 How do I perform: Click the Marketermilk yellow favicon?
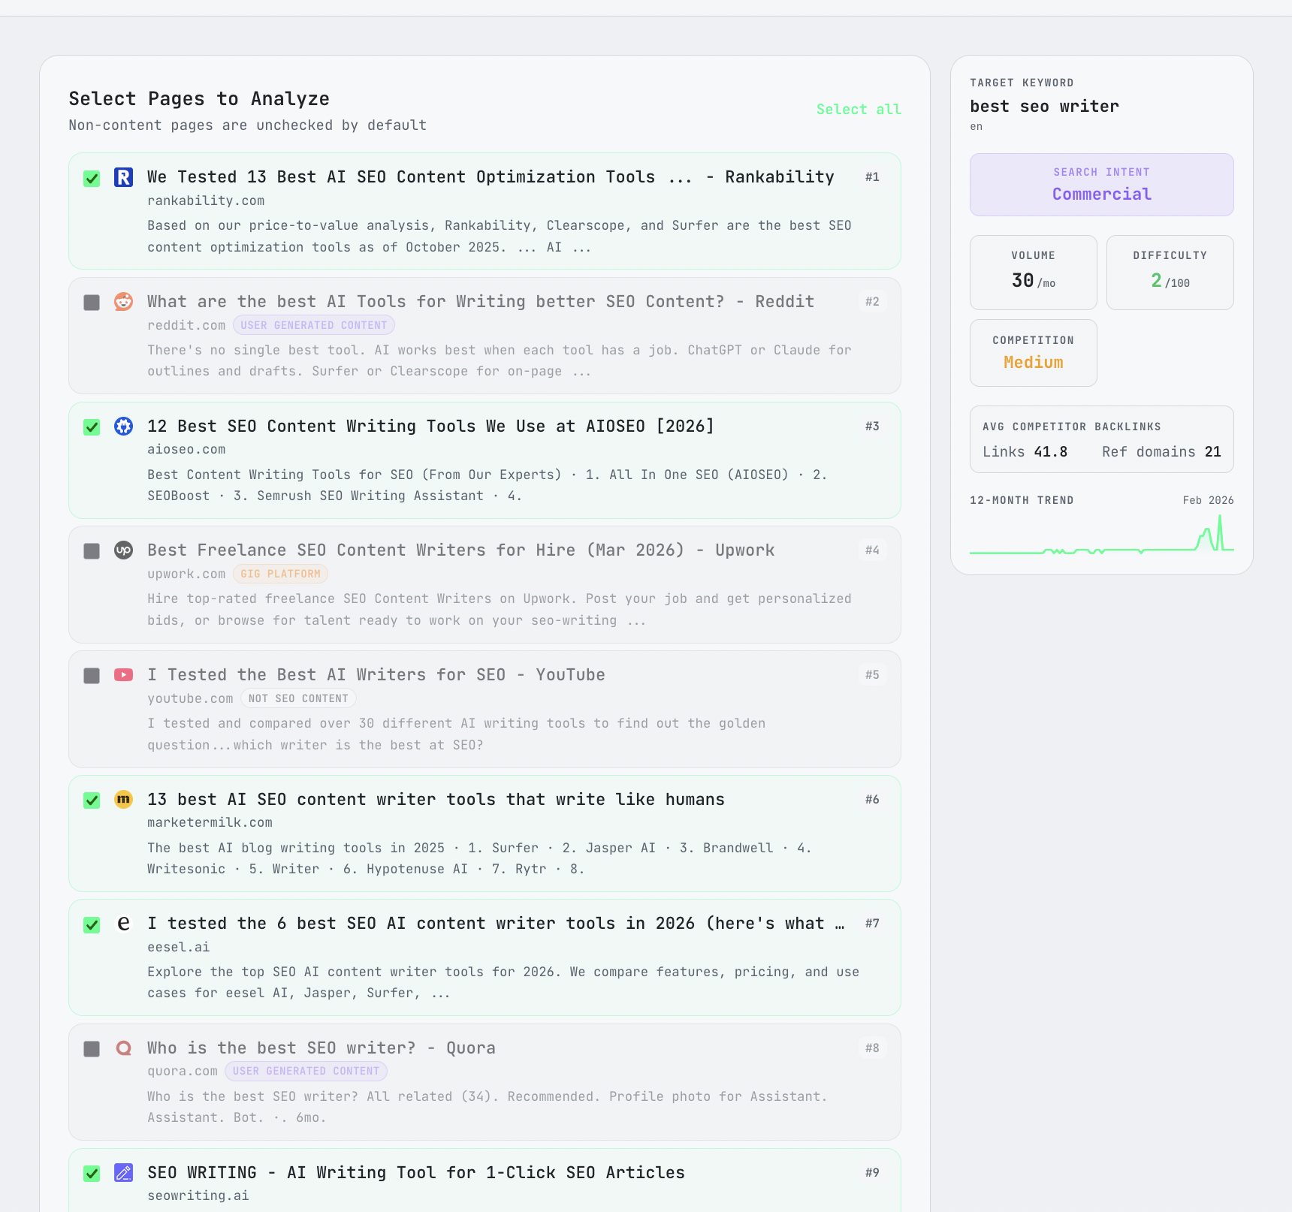tap(123, 800)
